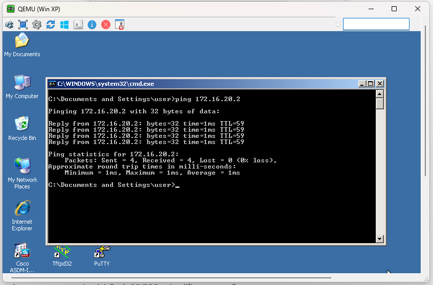The width and height of the screenshot is (433, 285).
Task: Click the red X disconnect toolbar icon
Action: (106, 25)
